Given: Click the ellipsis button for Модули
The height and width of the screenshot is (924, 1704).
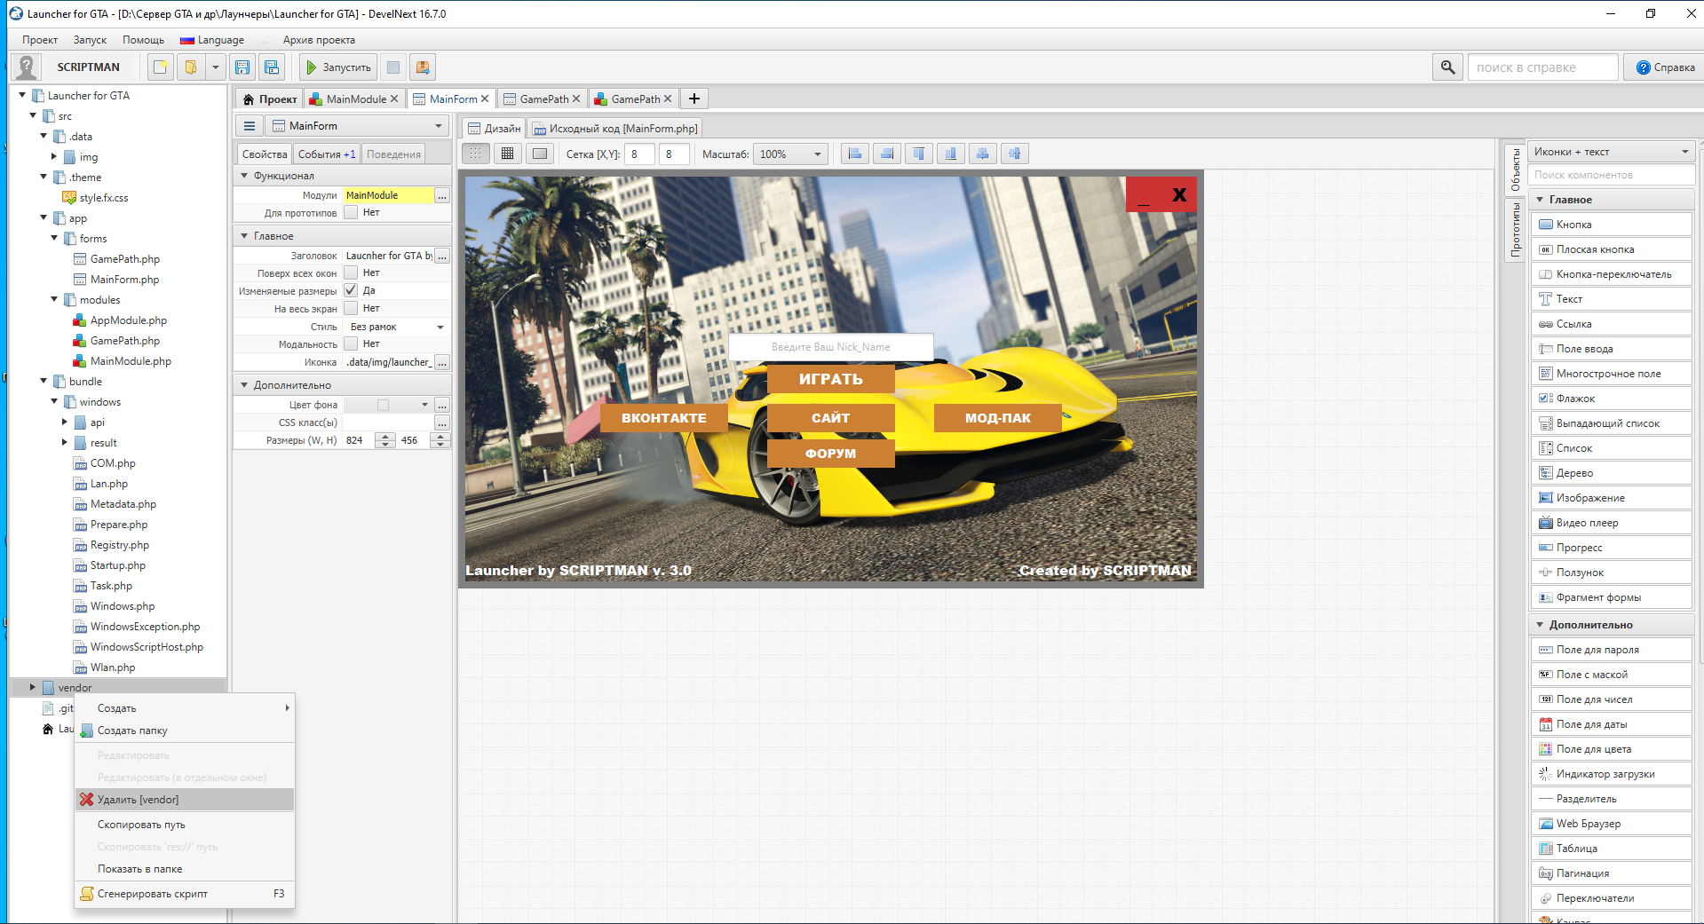Looking at the screenshot, I should pos(442,195).
